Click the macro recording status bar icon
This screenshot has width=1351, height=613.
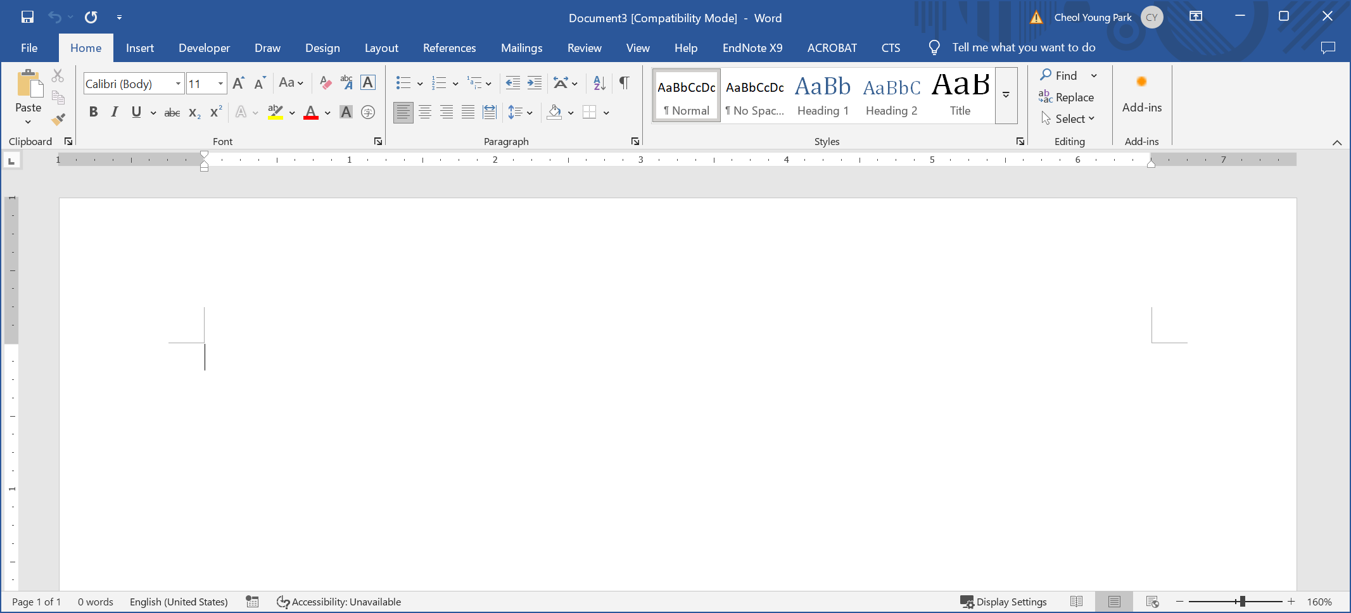252,602
